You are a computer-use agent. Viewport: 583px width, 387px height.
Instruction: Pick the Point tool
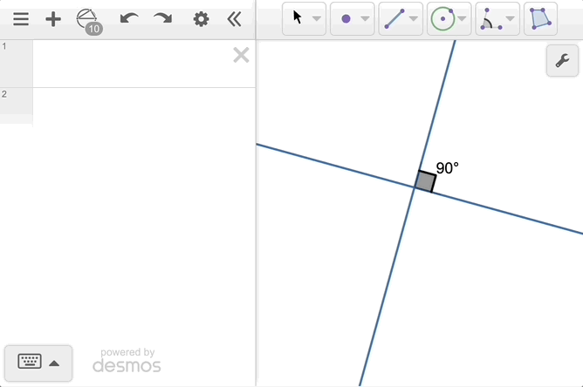point(346,18)
